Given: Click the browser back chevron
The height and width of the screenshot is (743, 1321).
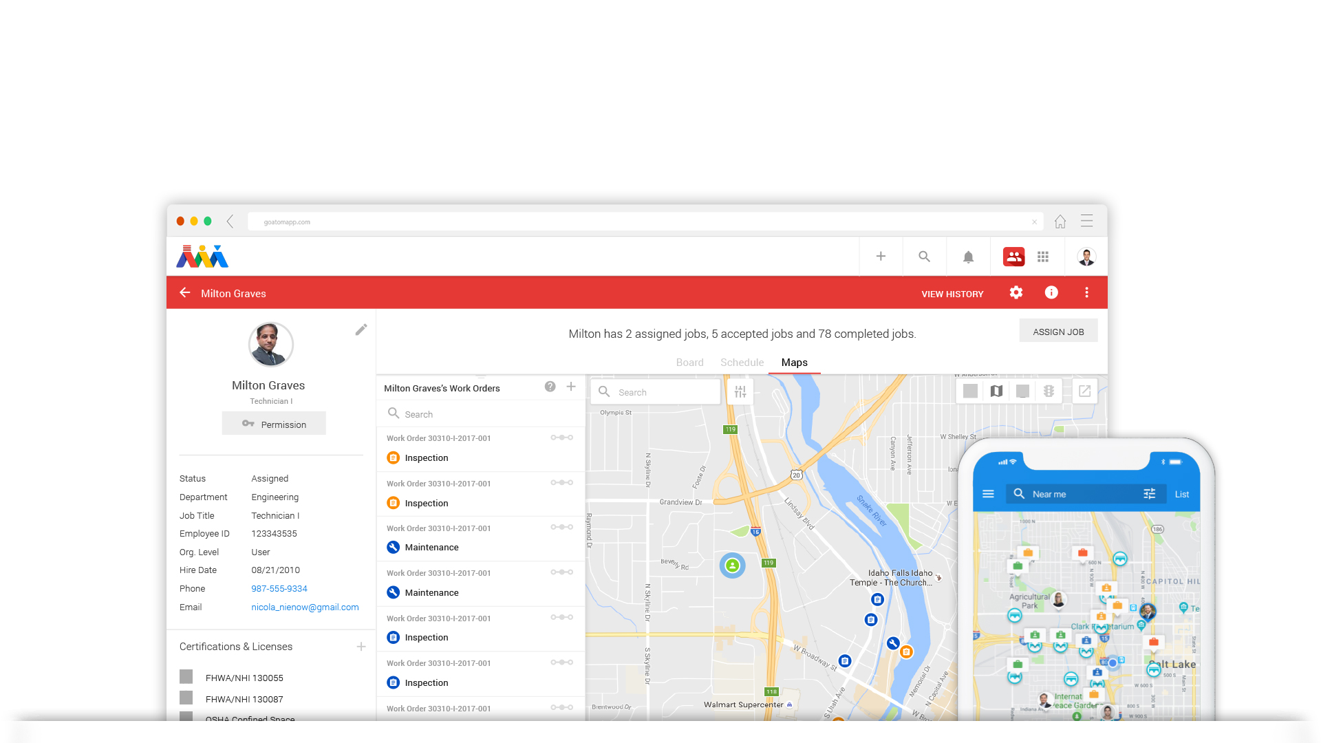Looking at the screenshot, I should pos(230,222).
